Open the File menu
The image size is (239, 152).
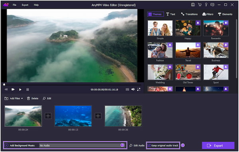(14, 5)
